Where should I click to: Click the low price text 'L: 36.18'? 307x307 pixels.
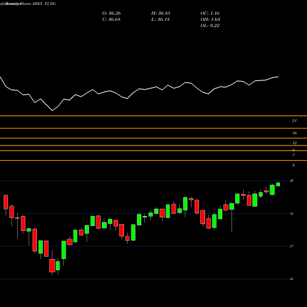(160, 20)
